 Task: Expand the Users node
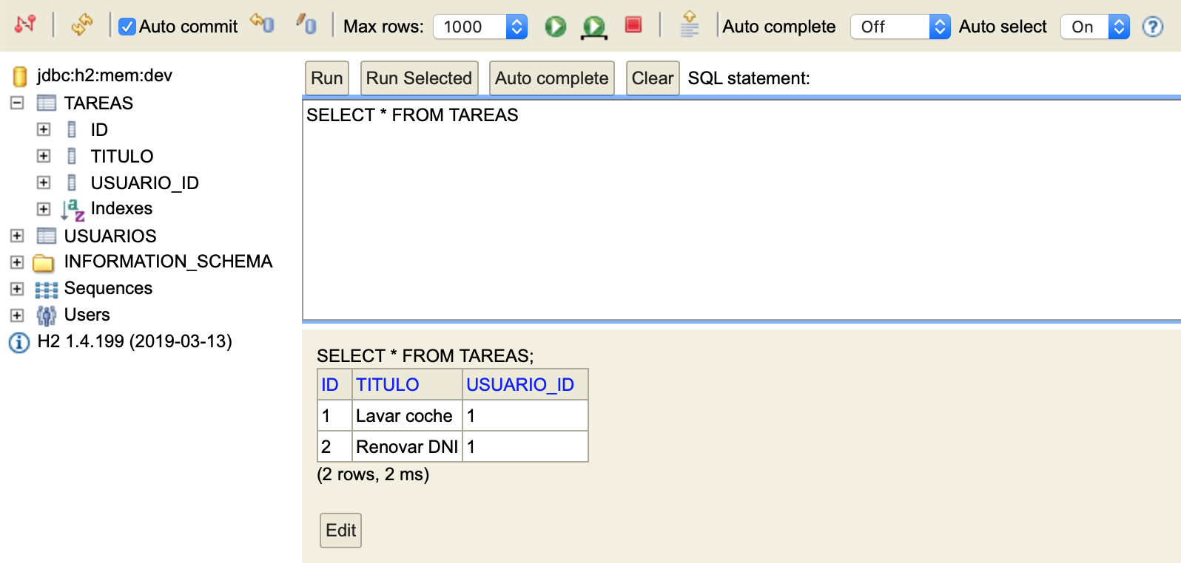click(17, 315)
